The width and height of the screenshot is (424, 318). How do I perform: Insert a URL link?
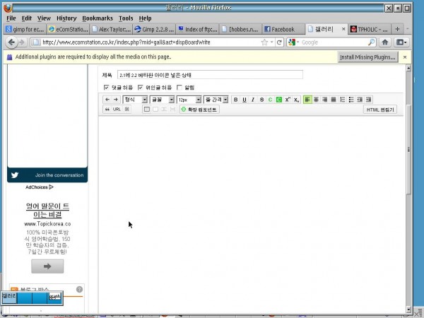coord(117,110)
